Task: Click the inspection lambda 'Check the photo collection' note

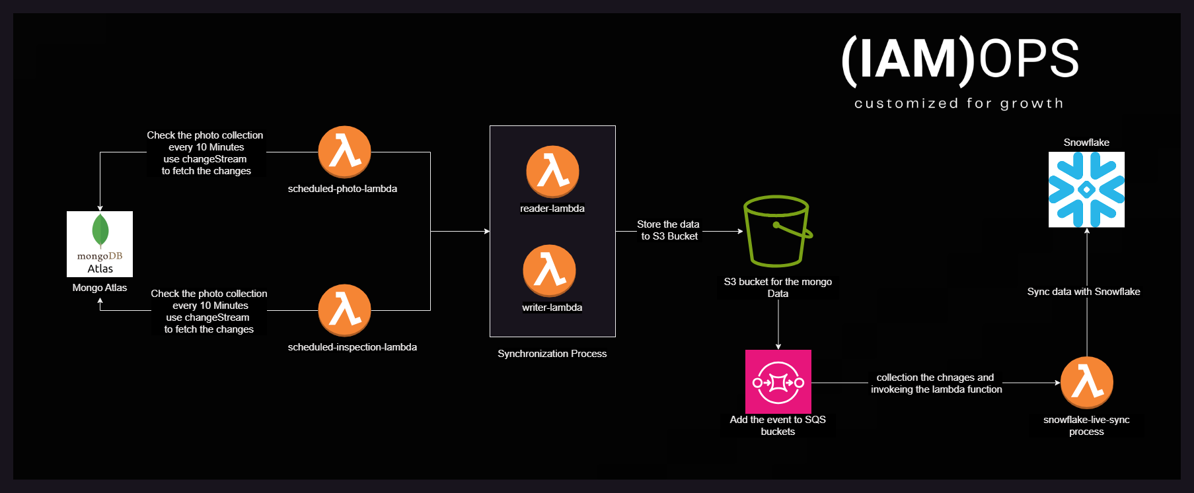Action: tap(209, 312)
